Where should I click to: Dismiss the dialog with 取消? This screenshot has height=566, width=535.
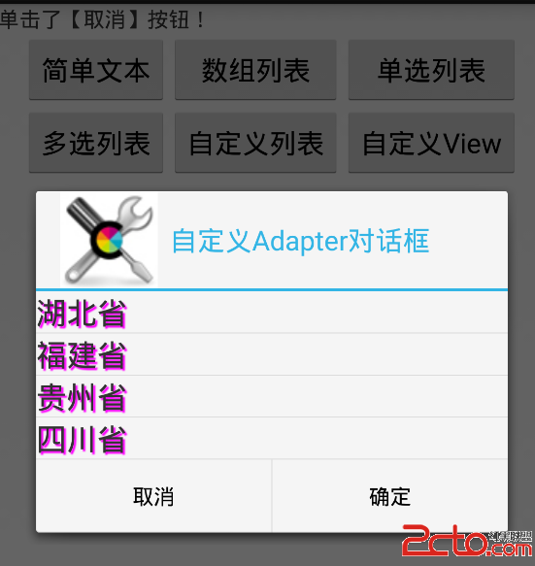(153, 496)
